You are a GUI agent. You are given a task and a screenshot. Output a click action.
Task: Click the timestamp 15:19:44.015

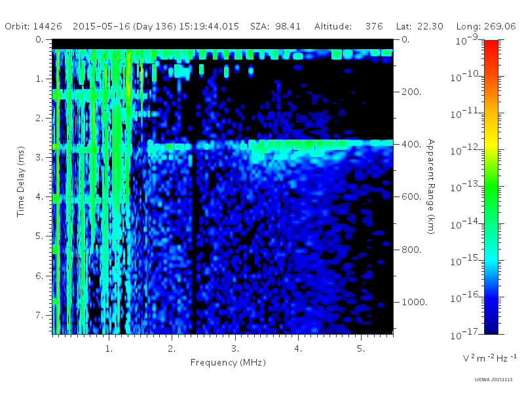click(209, 26)
